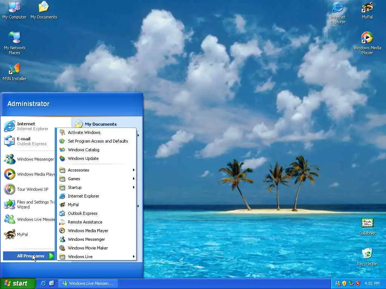Screen dimensions: 386x289
Task: Open Windows Catalog entry
Action: [96, 150]
